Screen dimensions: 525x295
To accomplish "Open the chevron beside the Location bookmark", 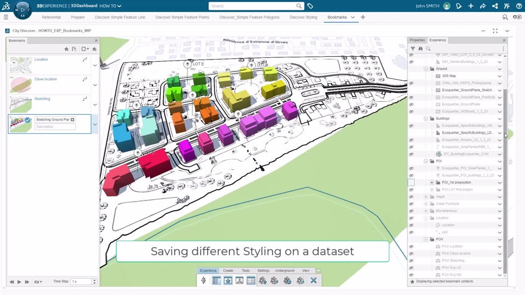I will point(95,65).
